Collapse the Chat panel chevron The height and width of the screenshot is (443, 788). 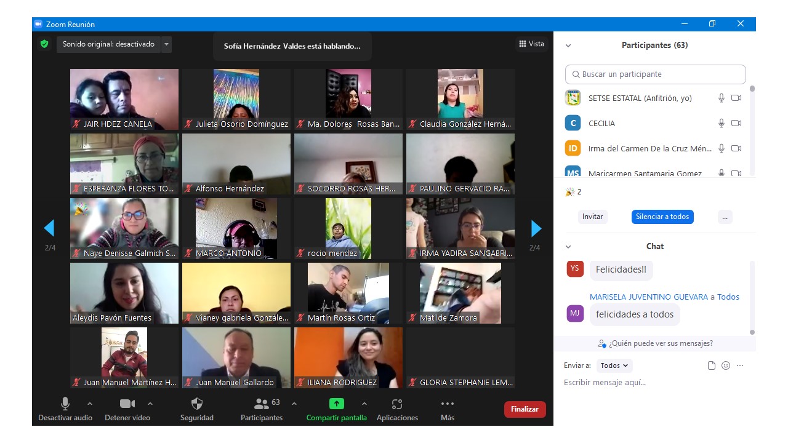click(x=568, y=247)
